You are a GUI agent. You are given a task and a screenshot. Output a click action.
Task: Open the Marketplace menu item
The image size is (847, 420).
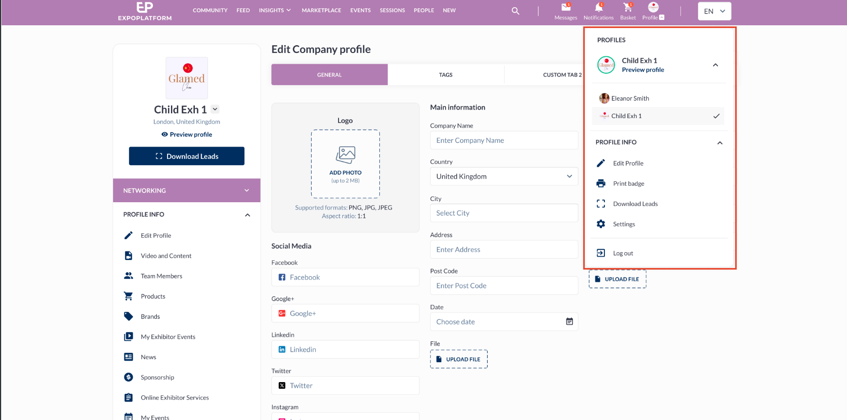[x=321, y=10]
